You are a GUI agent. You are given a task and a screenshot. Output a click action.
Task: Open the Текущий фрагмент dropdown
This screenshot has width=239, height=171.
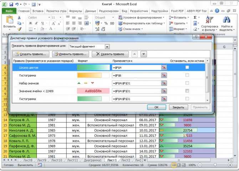pos(107,47)
